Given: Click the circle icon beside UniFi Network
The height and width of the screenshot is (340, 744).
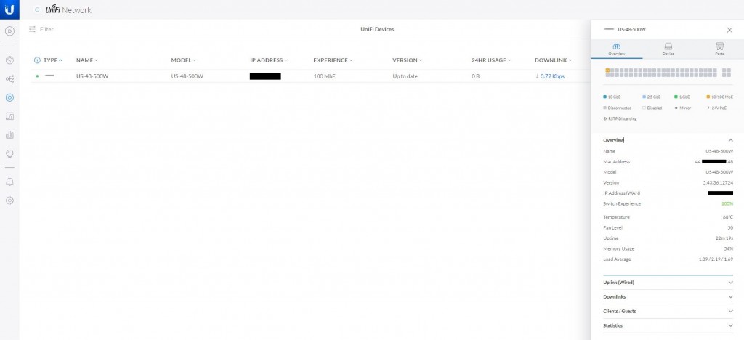Looking at the screenshot, I should pyautogui.click(x=37, y=9).
